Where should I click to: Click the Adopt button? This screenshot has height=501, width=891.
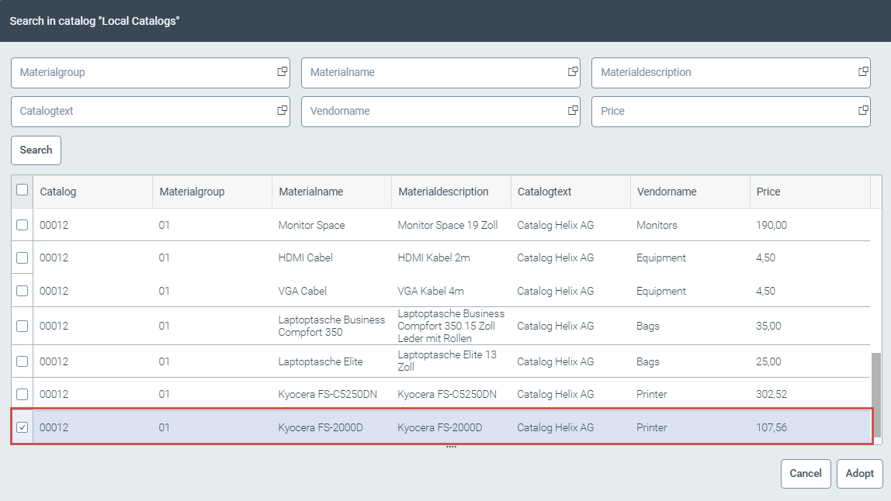coord(859,474)
